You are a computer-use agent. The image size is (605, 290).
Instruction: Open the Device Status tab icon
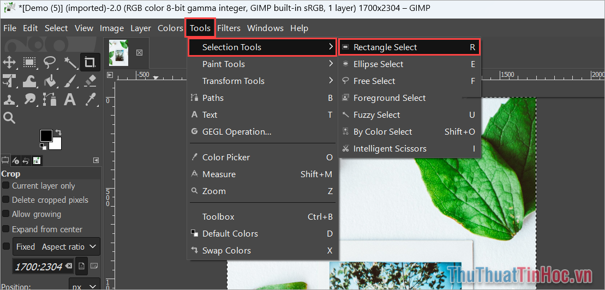click(x=15, y=160)
